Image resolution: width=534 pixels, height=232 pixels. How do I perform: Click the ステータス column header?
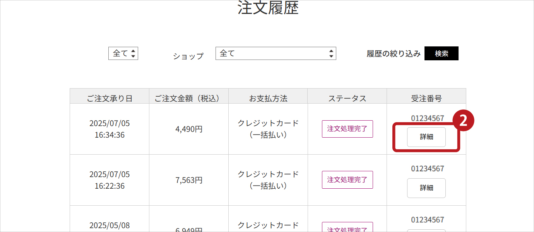[x=347, y=98]
